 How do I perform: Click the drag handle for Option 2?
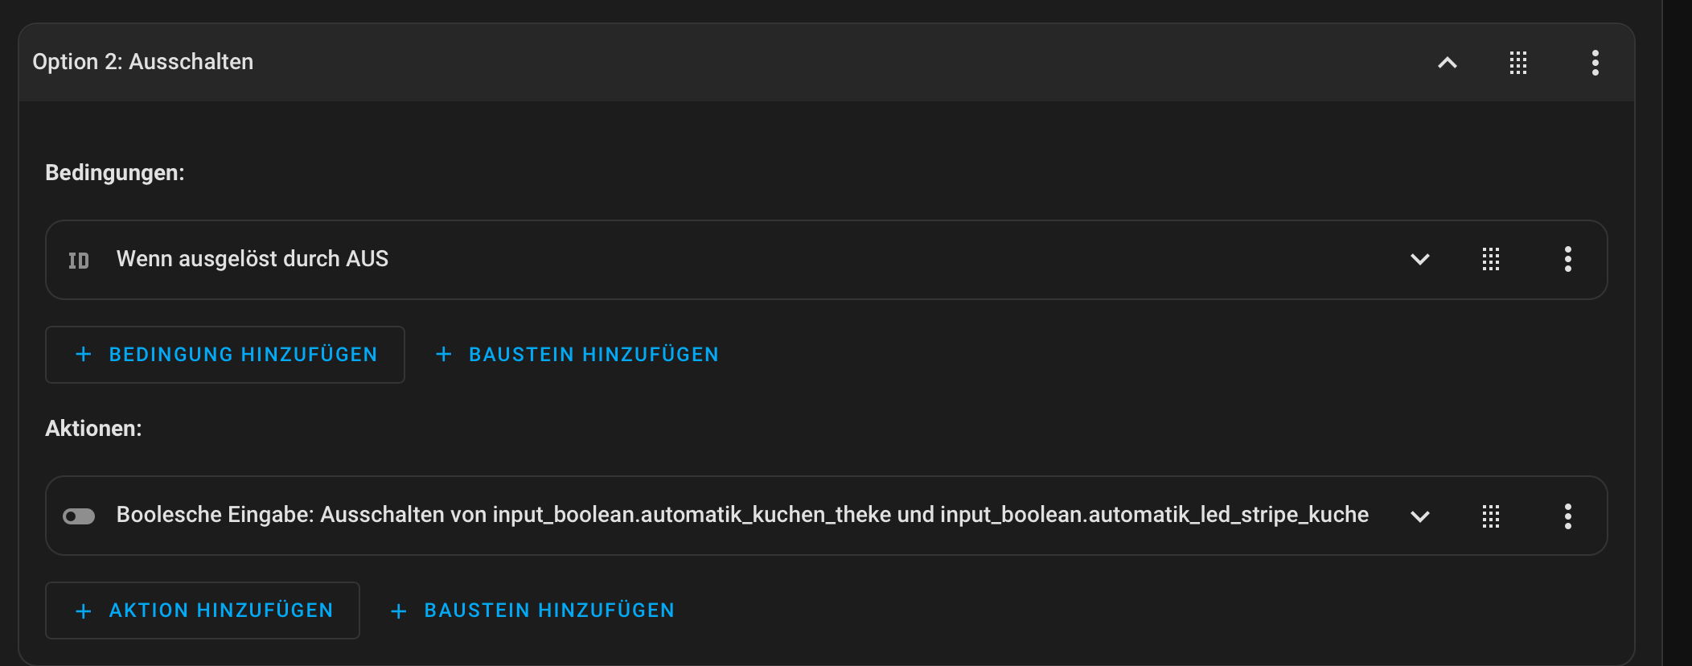1517,63
